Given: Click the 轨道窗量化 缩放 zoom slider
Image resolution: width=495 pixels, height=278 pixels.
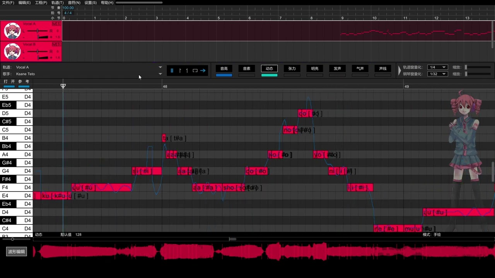Looking at the screenshot, I should coord(478,67).
